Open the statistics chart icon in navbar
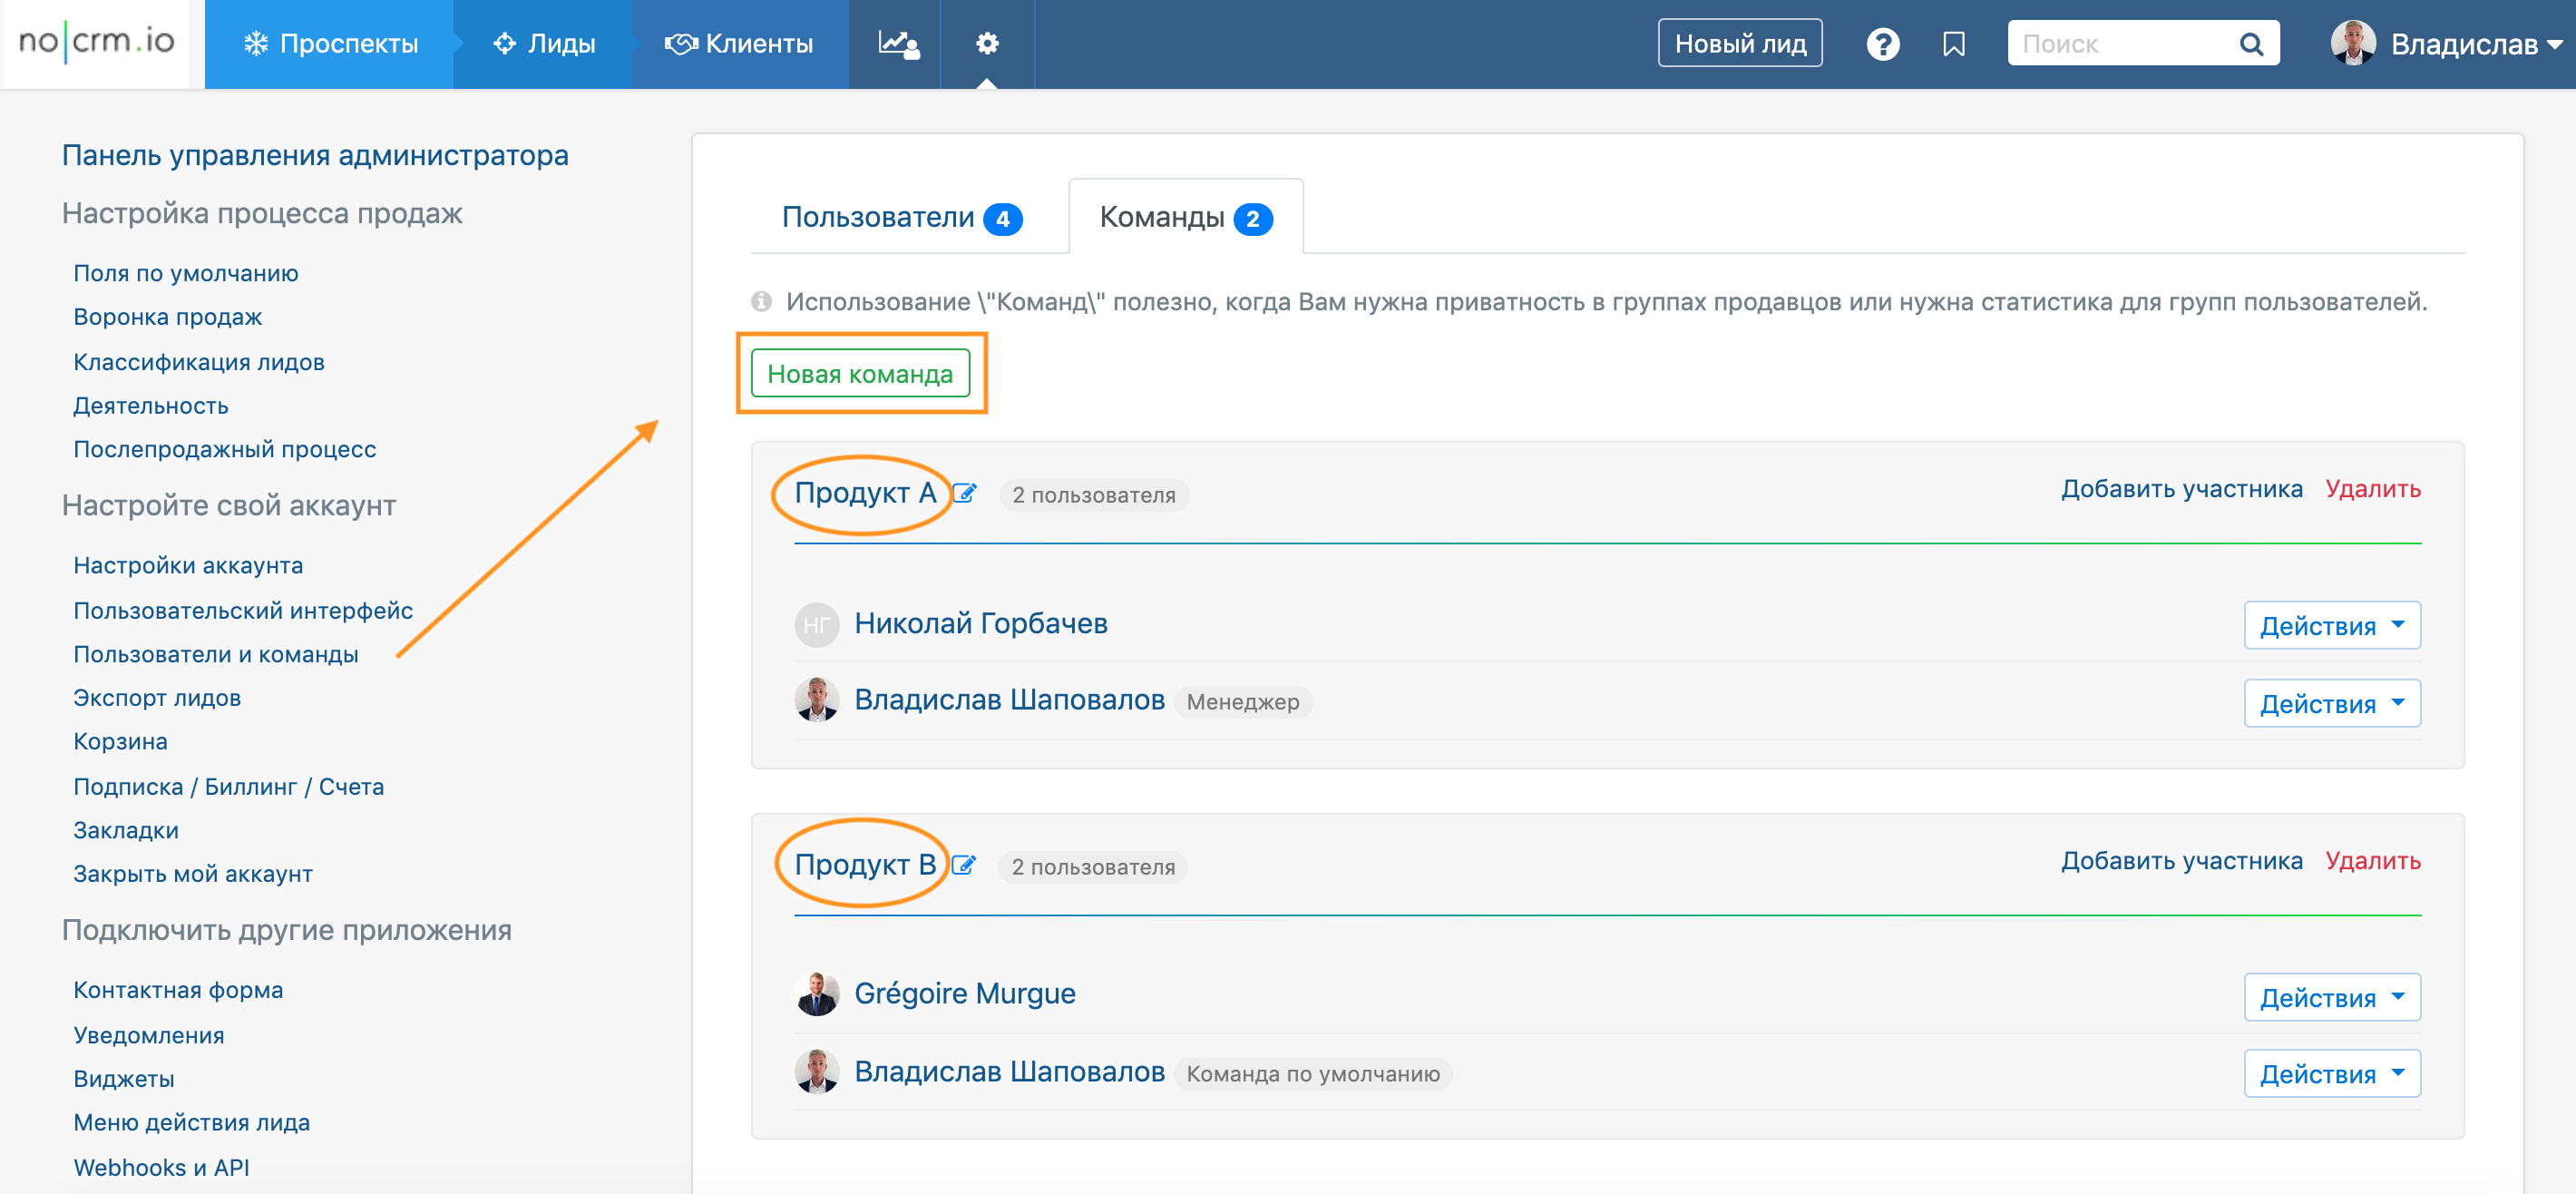Viewport: 2576px width, 1194px height. click(x=897, y=44)
